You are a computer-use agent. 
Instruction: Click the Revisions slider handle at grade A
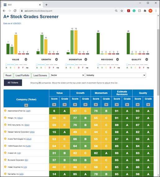click(x=98, y=65)
